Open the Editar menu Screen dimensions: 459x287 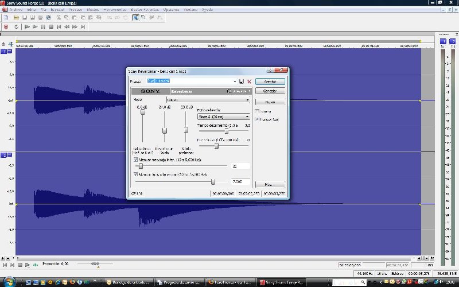32,10
